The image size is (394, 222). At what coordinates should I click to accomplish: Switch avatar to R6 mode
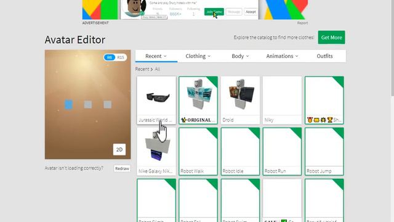(x=110, y=57)
